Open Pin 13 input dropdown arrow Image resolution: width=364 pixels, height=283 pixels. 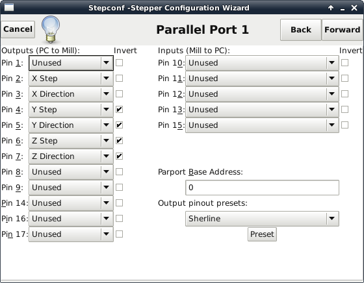click(x=331, y=110)
